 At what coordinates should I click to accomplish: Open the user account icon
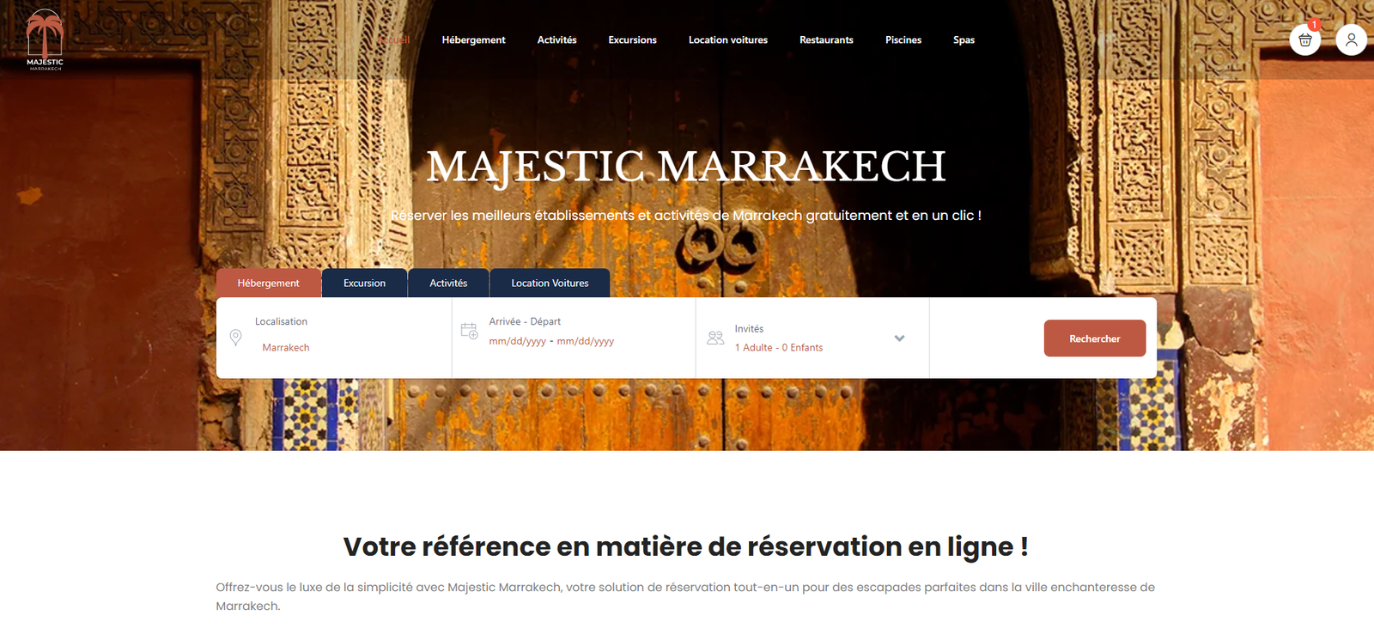[1351, 40]
